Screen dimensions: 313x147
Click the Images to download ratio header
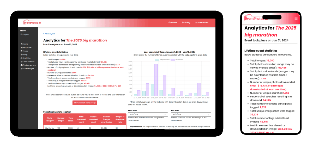[x=120, y=119]
